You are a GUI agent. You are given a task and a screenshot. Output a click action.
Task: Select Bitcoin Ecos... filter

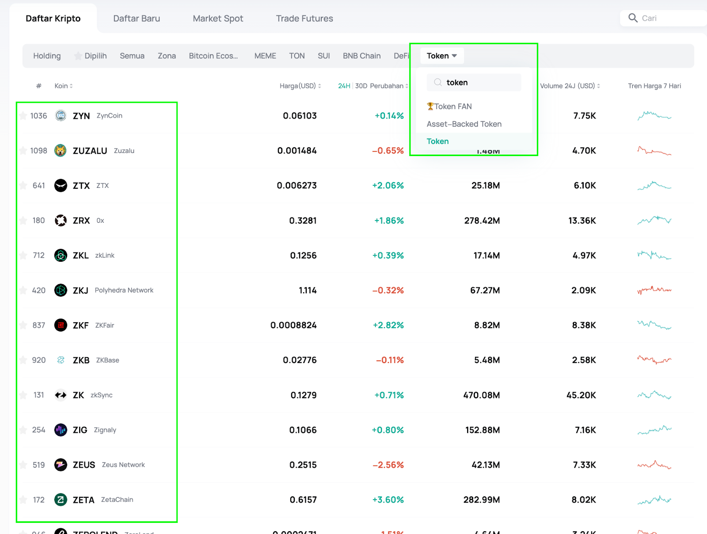tap(213, 56)
